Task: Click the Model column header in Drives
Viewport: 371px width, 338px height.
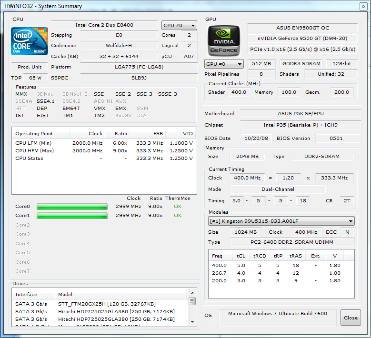Action: [x=120, y=295]
